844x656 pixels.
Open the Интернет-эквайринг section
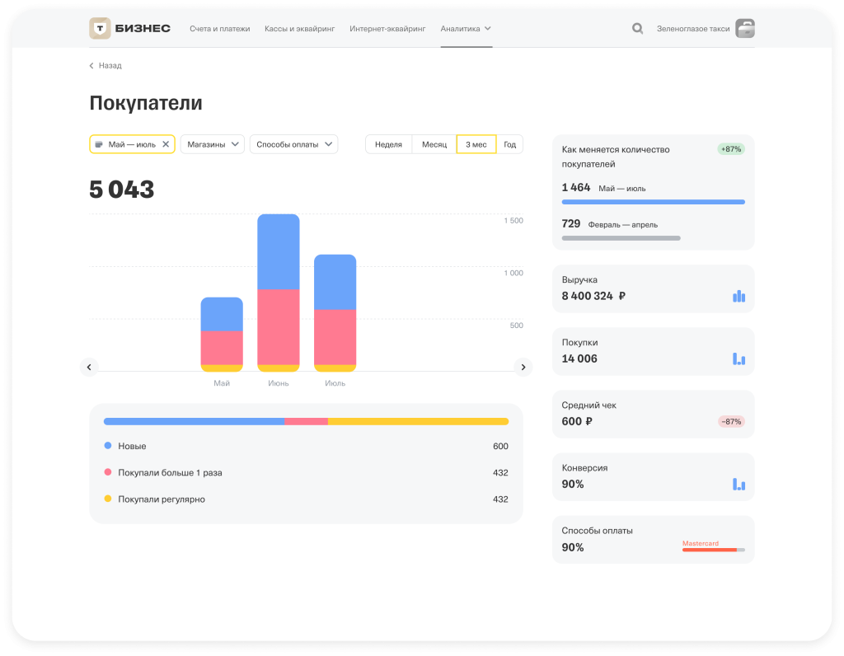pos(387,29)
